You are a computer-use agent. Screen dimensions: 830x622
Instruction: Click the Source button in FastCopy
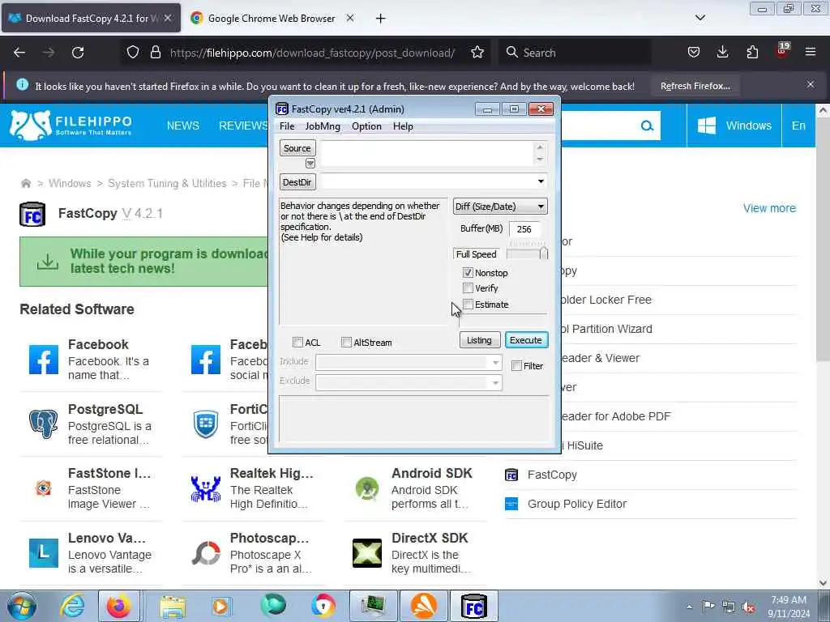click(297, 148)
